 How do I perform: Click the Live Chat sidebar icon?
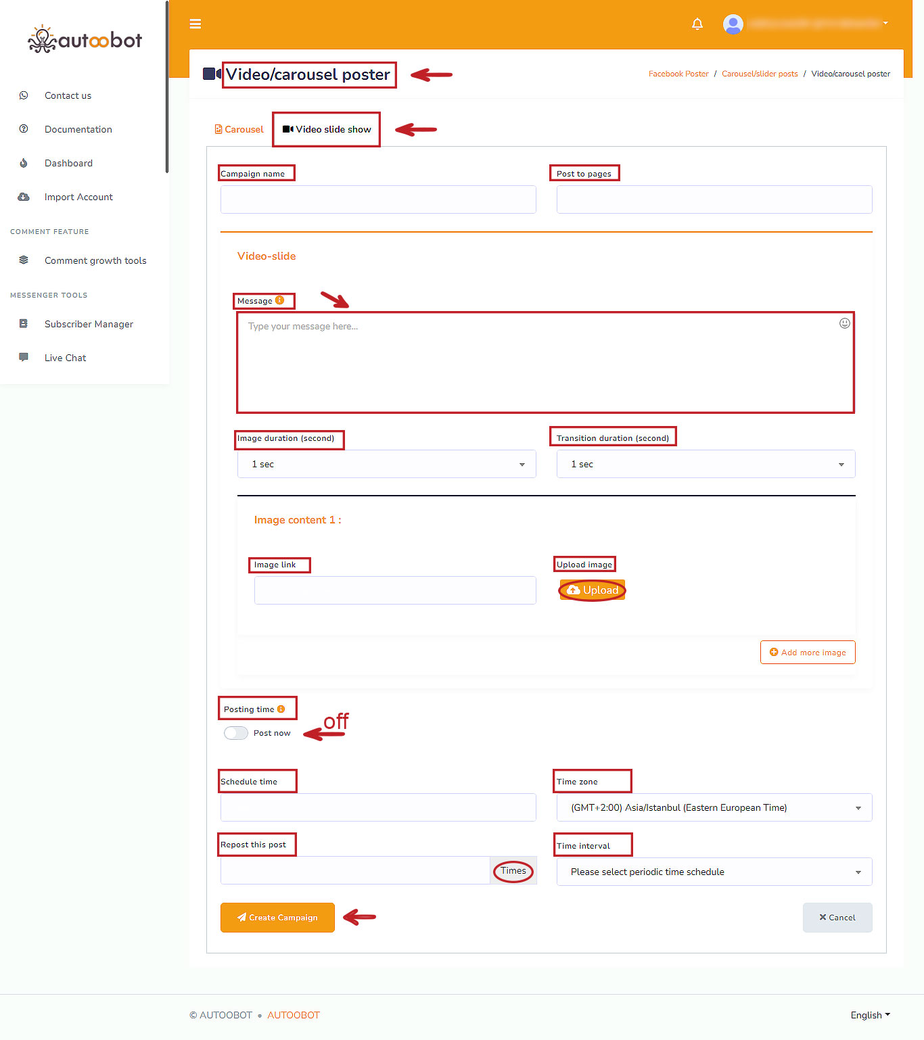[x=24, y=357]
